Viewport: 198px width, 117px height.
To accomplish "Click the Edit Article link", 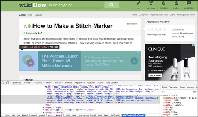I will (x=132, y=24).
